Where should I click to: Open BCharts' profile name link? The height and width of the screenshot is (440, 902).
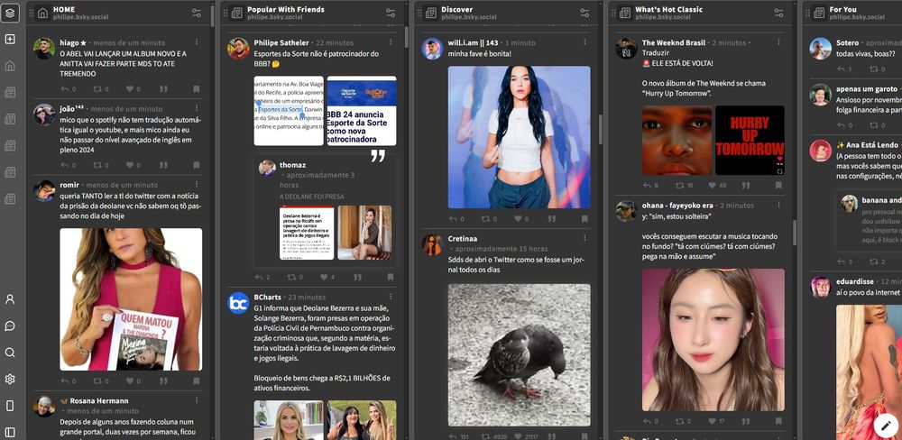point(268,298)
